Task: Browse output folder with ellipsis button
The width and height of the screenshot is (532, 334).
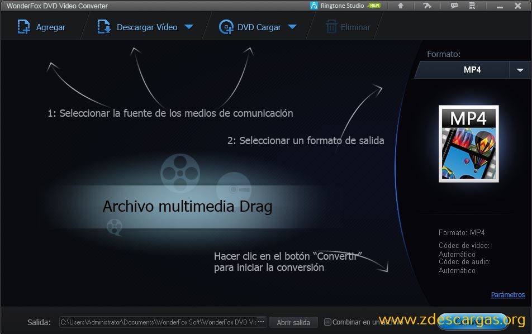Action: [261, 322]
